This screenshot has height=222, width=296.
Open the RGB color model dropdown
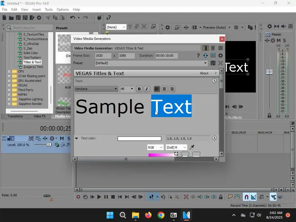155,147
